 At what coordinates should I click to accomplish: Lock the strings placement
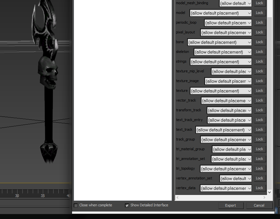coord(260,61)
